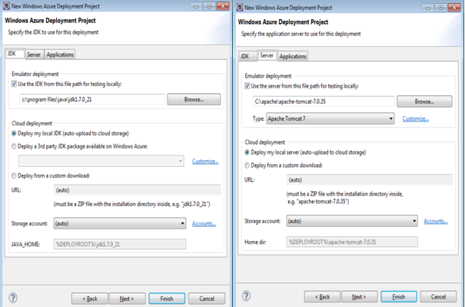Toggle 'Use the JDK from this file path' checkbox

14,84
